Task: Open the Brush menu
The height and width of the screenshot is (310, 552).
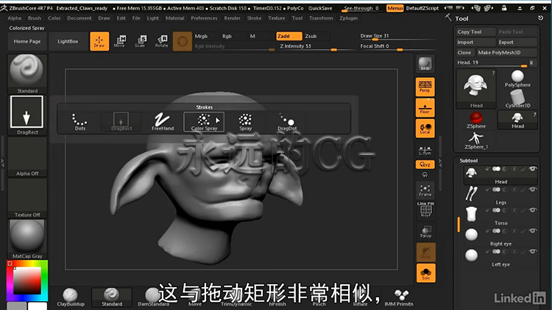Action: pyautogui.click(x=35, y=18)
